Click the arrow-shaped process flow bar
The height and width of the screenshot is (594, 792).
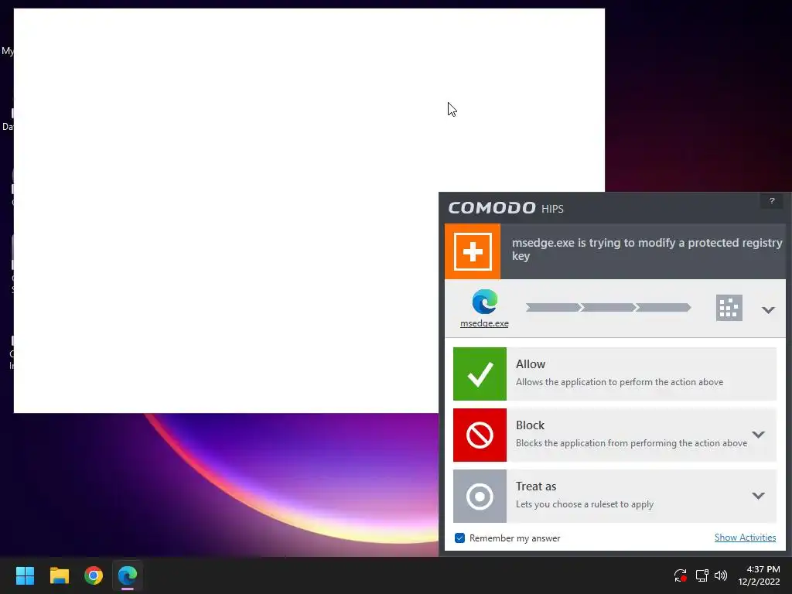(x=608, y=308)
